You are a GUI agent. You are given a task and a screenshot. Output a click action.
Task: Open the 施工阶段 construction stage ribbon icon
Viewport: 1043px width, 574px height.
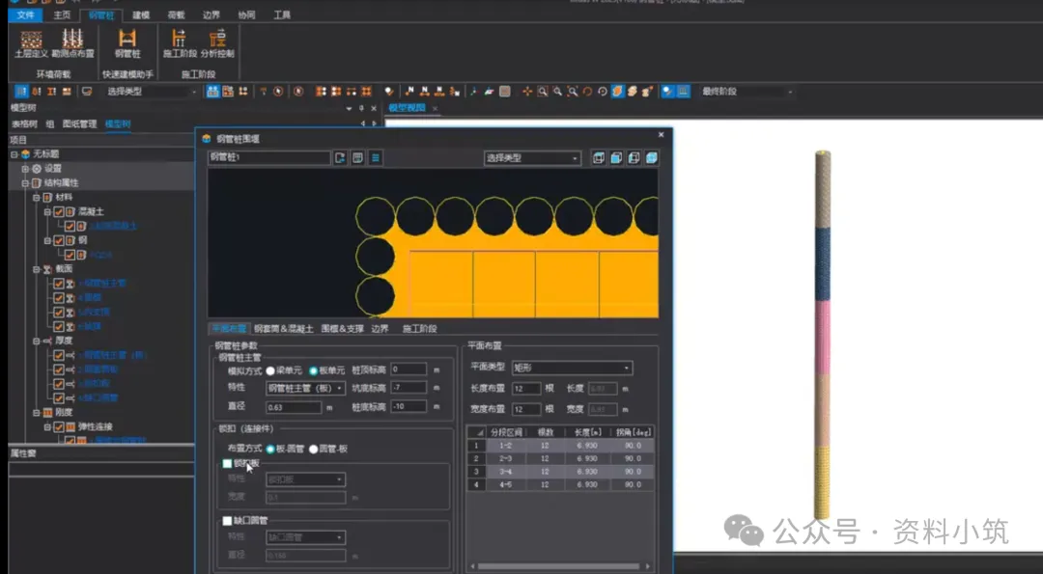point(180,43)
